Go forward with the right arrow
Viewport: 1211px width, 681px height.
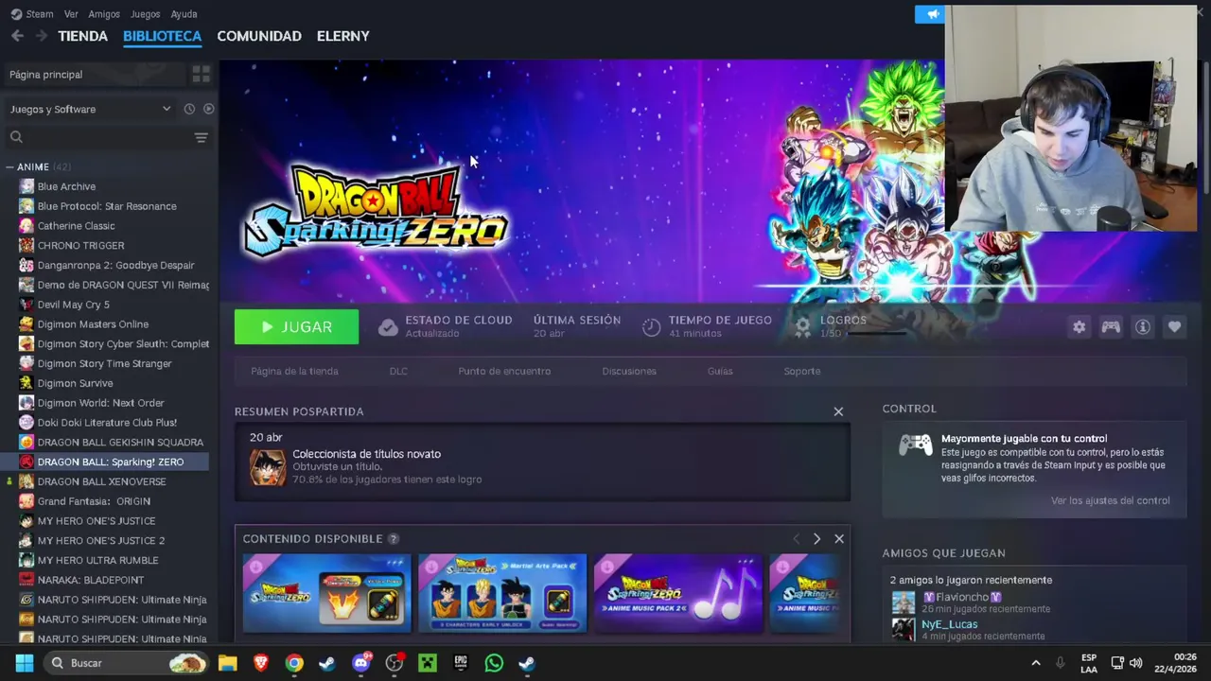pyautogui.click(x=41, y=36)
